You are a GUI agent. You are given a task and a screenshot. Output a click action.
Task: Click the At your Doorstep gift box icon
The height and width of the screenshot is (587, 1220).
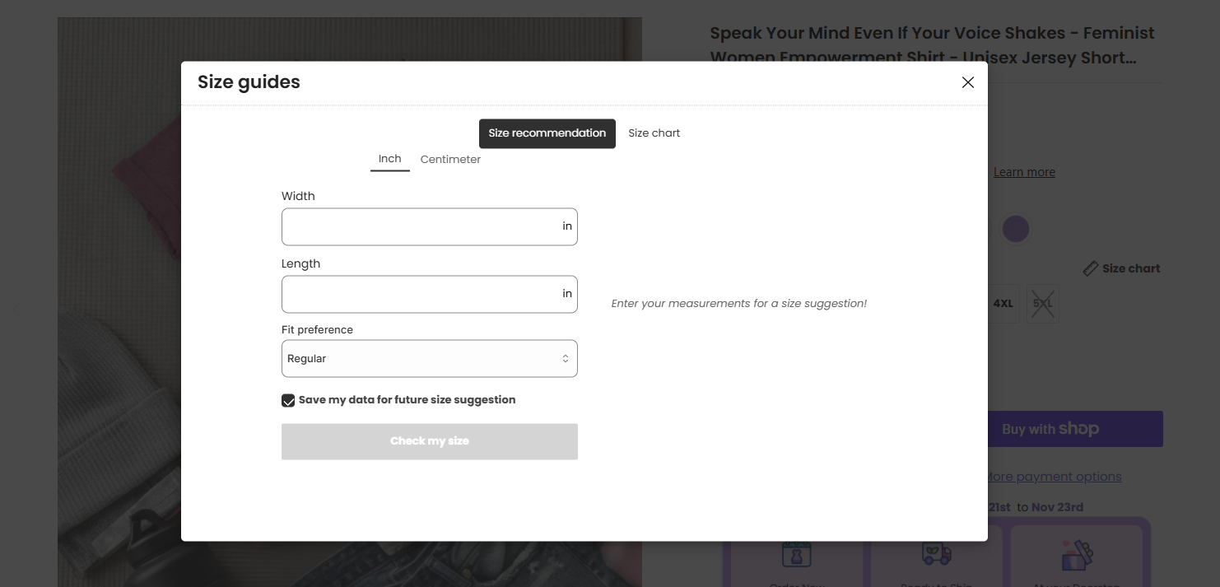click(x=1076, y=557)
